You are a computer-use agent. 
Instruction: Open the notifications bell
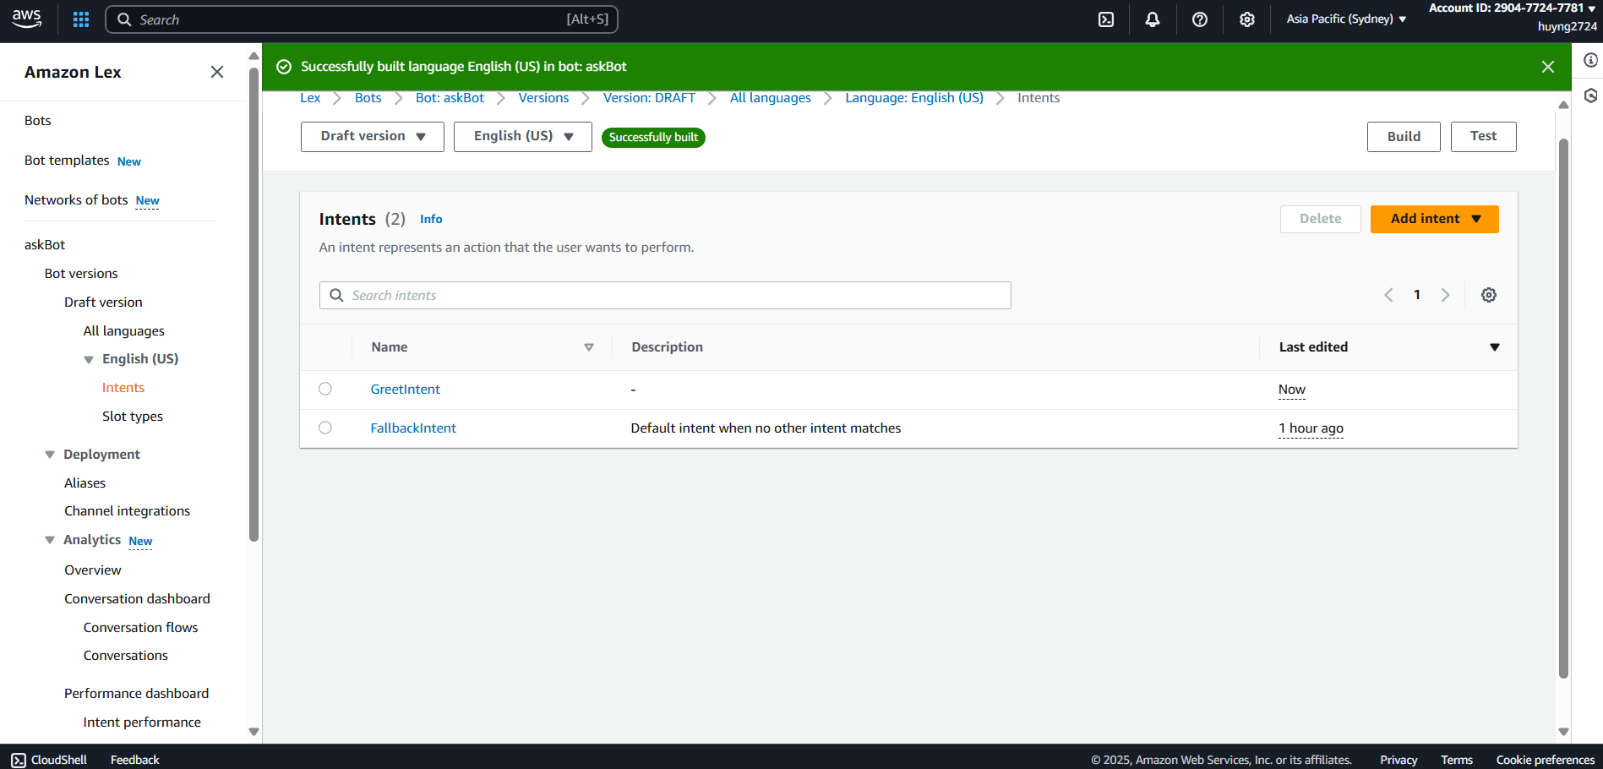click(1153, 19)
